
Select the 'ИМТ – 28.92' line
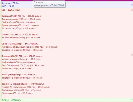8,6
